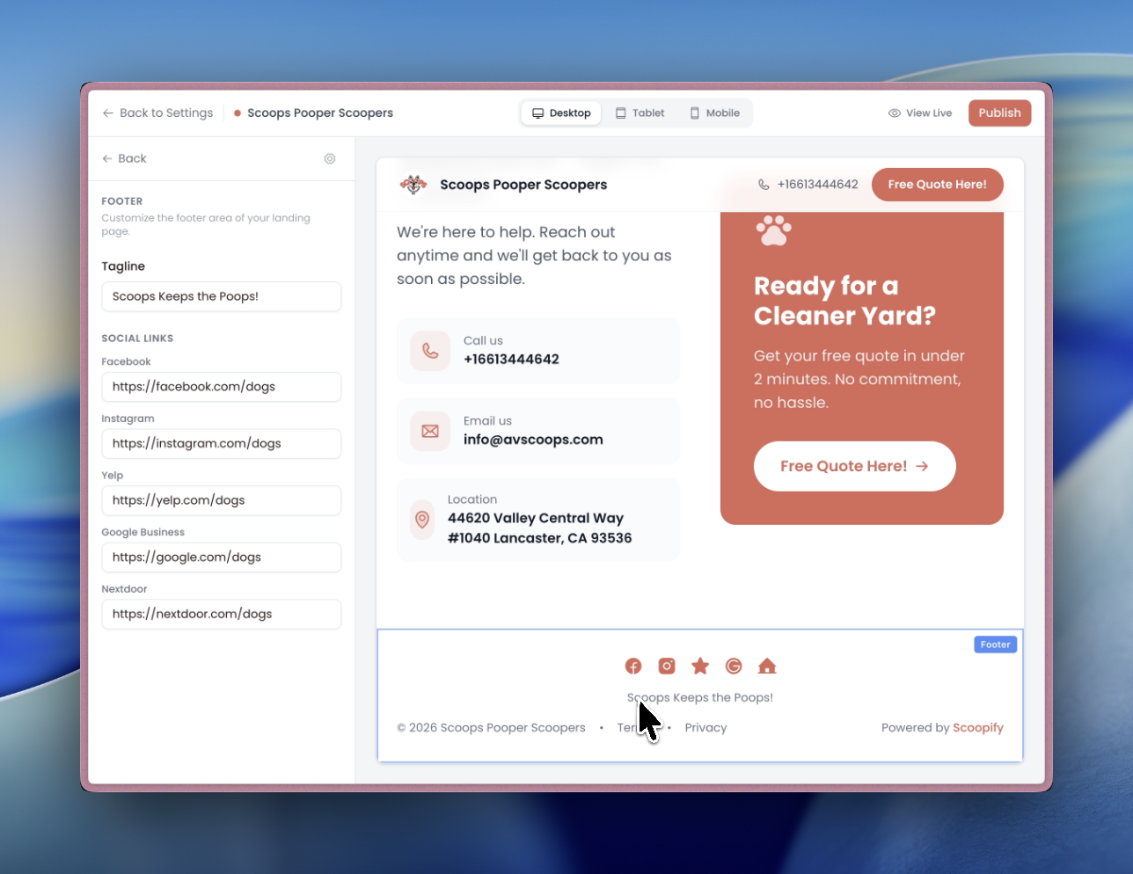Click the phone icon in the Call us card
Screen dimensions: 1133x874
coord(429,349)
